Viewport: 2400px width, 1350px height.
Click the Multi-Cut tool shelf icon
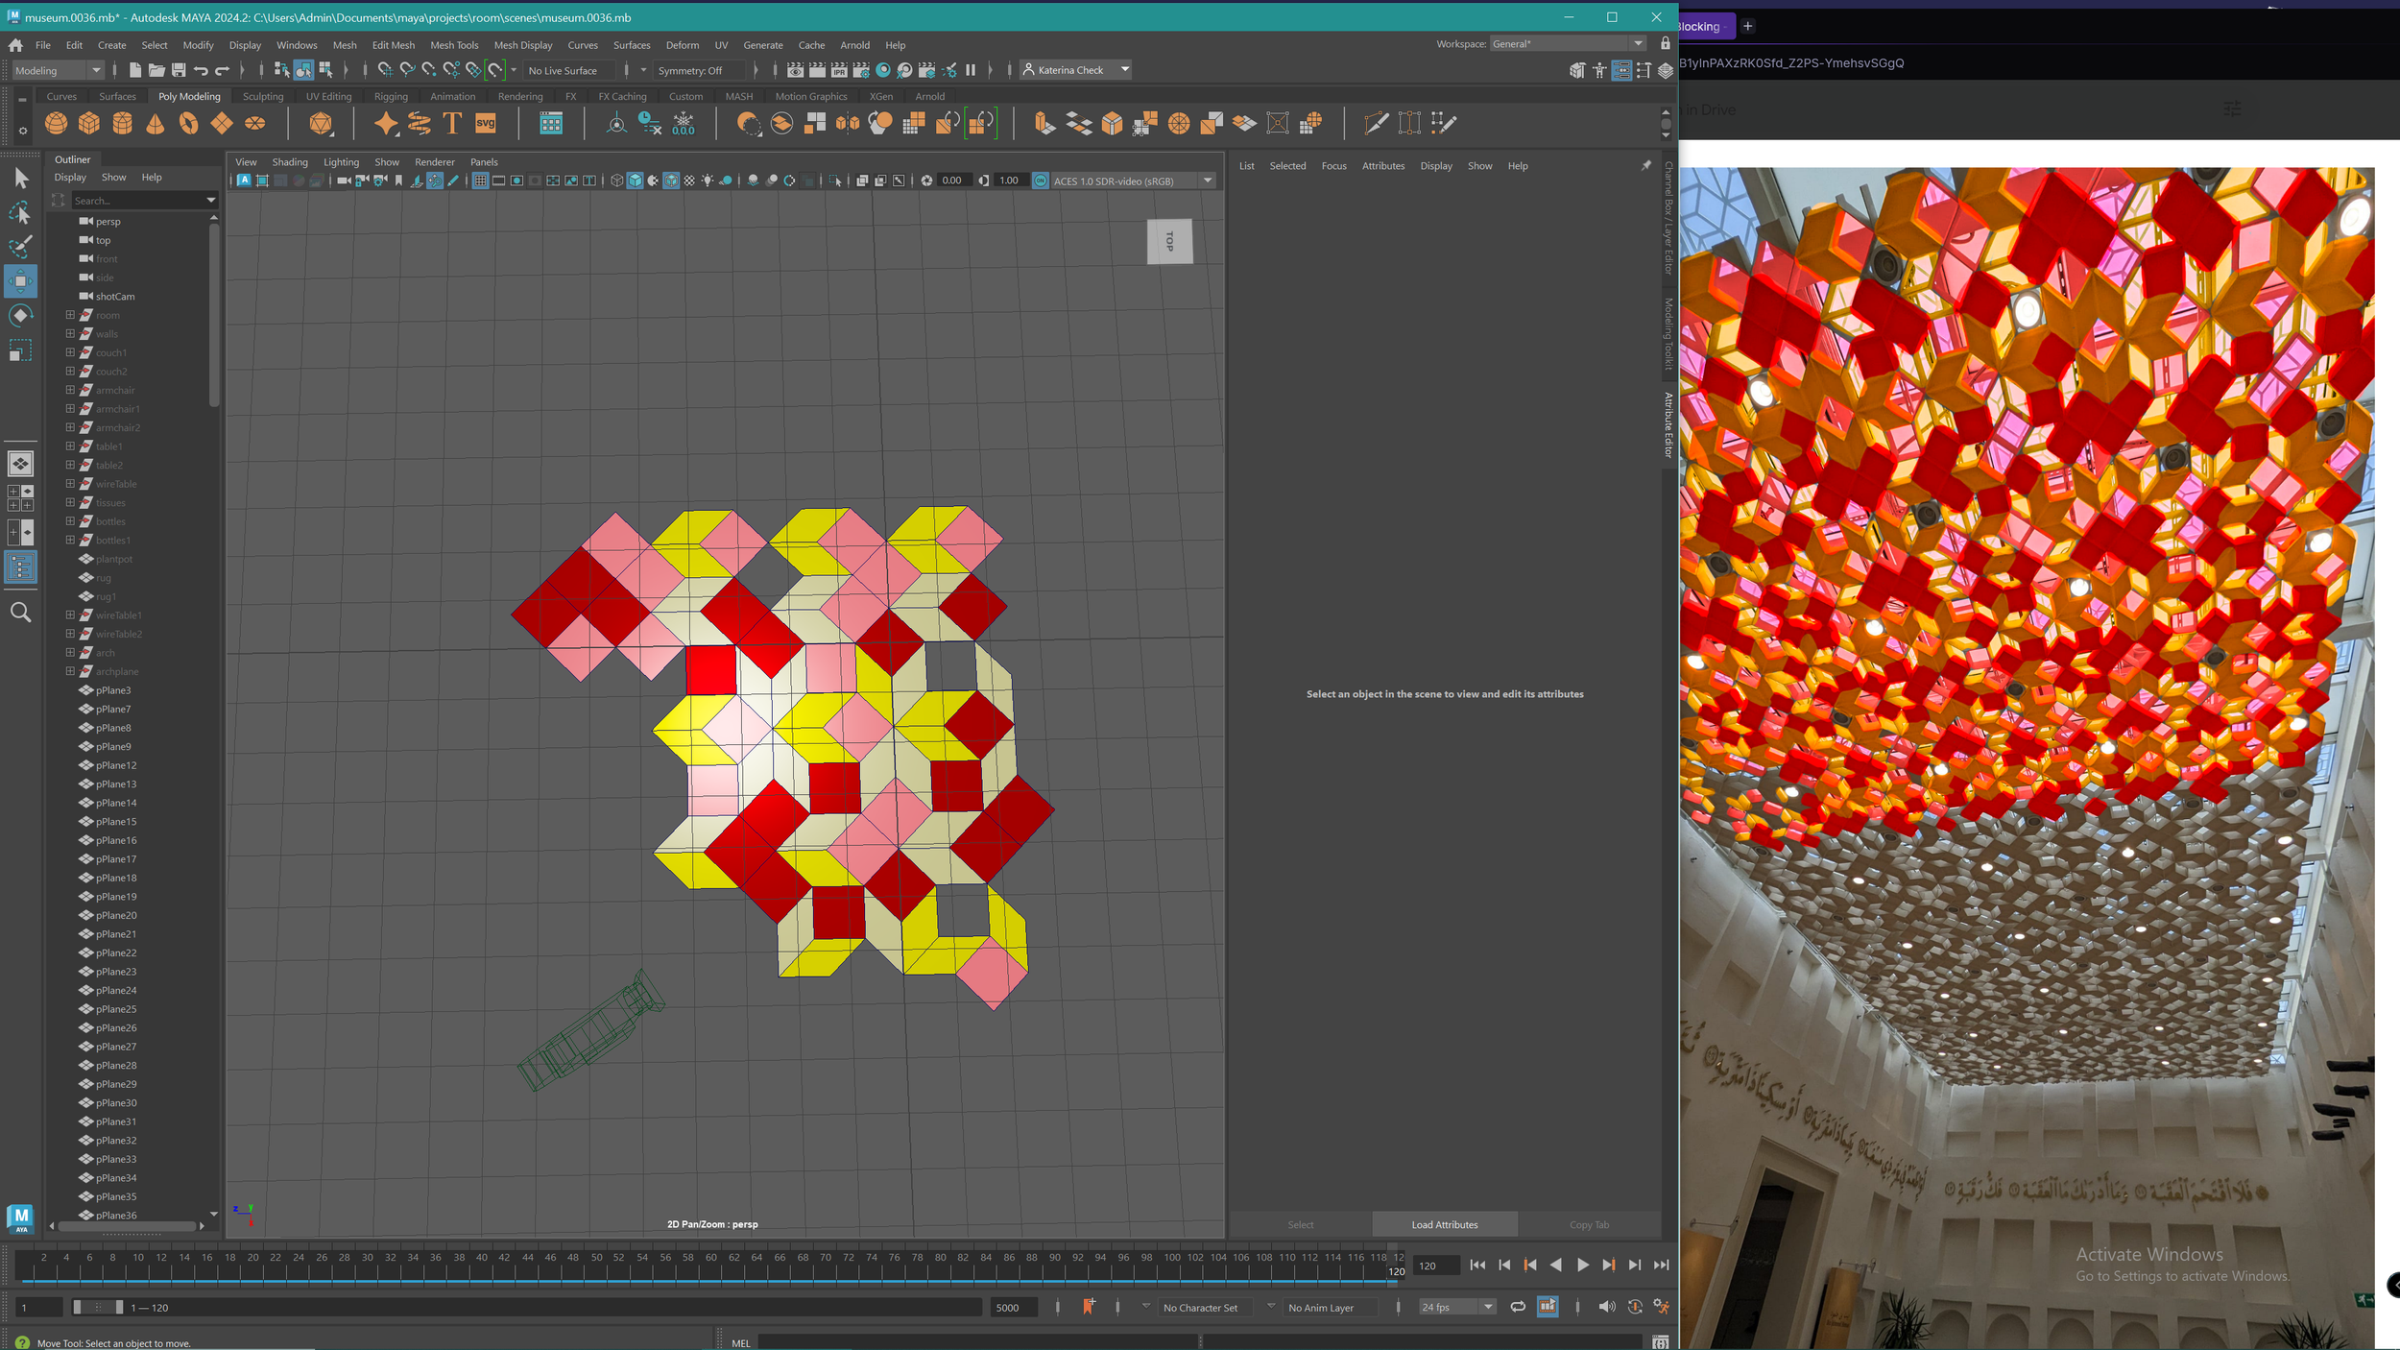tap(1376, 123)
